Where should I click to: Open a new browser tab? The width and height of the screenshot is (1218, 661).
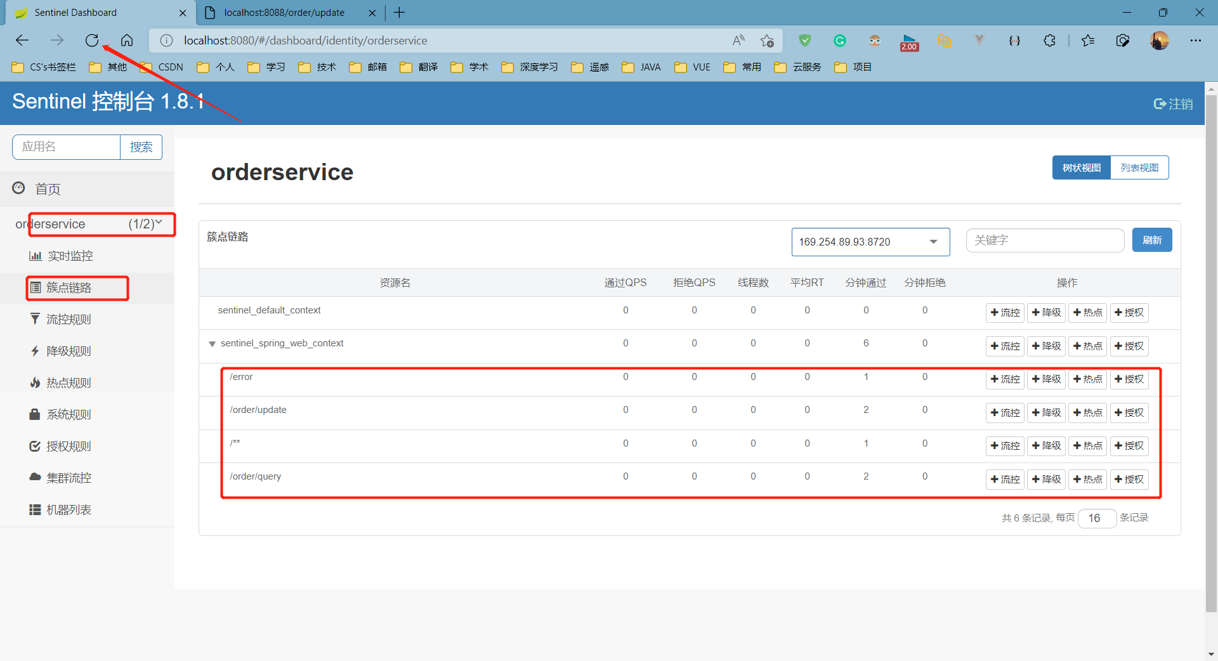tap(399, 13)
